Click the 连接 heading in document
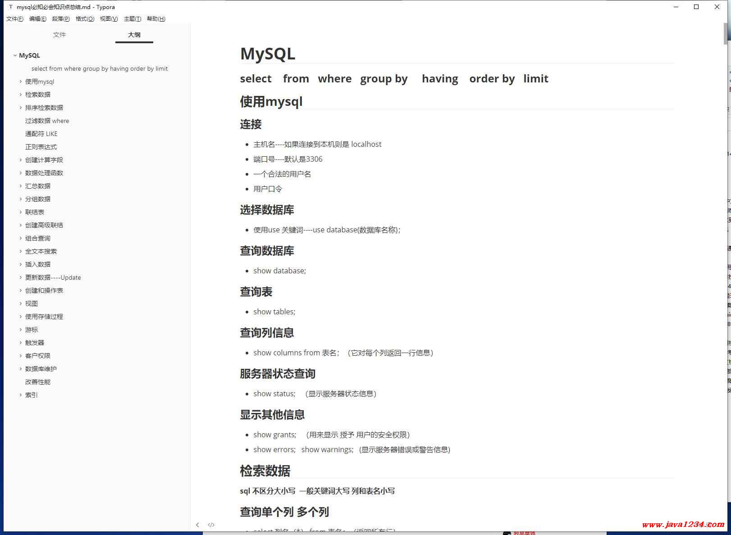The width and height of the screenshot is (731, 535). (x=251, y=124)
